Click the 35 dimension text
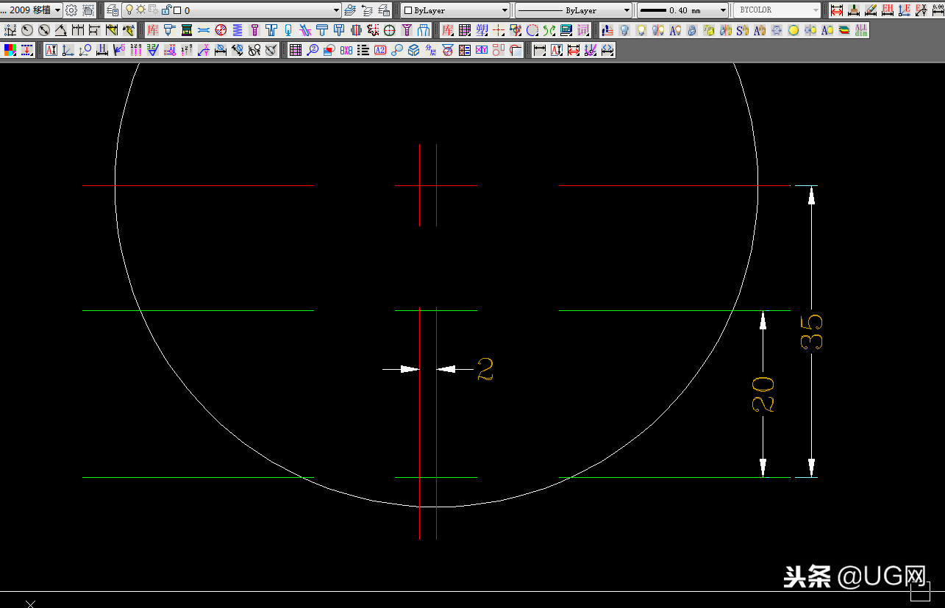Screen dimensions: 945x608 812,332
